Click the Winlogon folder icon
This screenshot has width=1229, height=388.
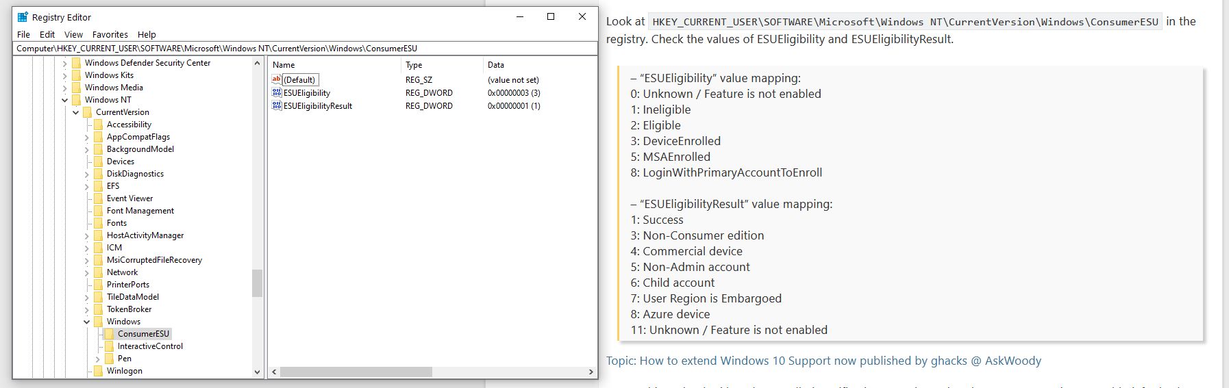point(99,371)
